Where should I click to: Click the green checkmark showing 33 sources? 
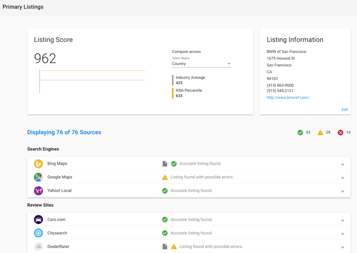[300, 132]
